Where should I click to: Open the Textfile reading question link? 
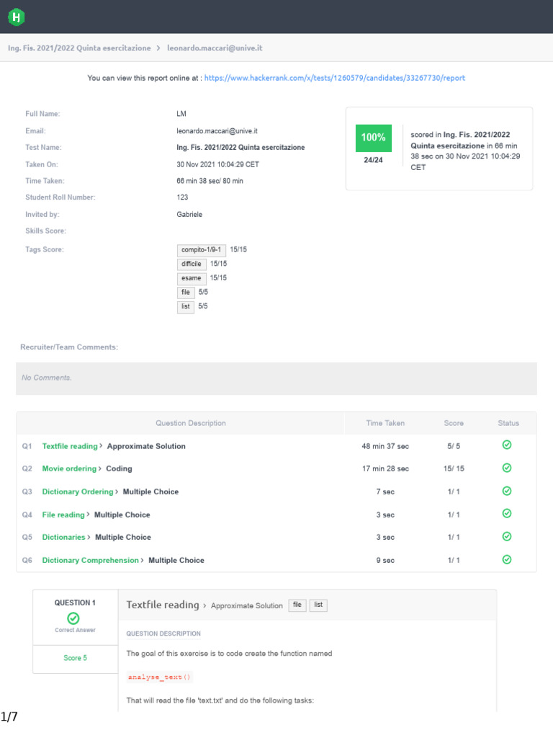click(70, 446)
